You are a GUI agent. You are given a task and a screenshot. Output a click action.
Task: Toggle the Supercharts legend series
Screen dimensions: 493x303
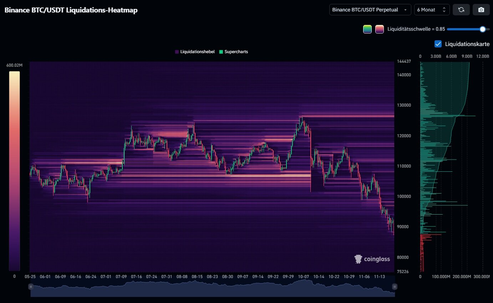(x=233, y=52)
